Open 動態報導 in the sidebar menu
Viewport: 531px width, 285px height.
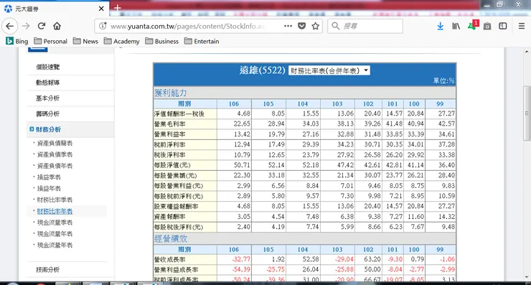pyautogui.click(x=48, y=83)
